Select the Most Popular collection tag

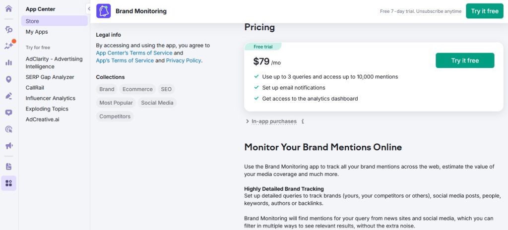[x=116, y=103]
